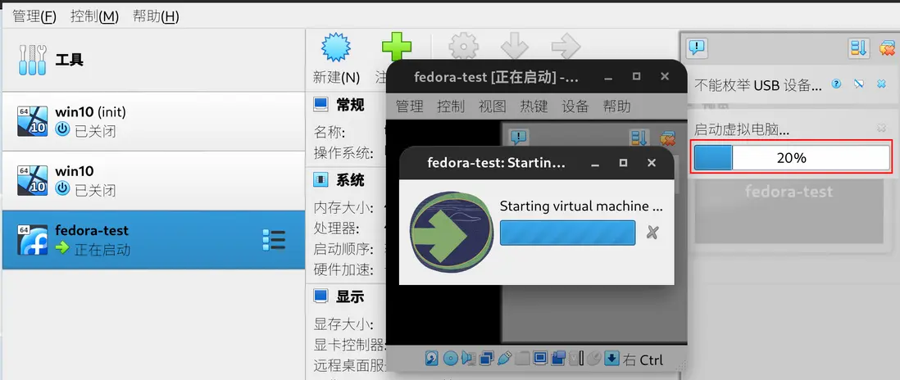Click the notification ordering icon

pyautogui.click(x=859, y=47)
